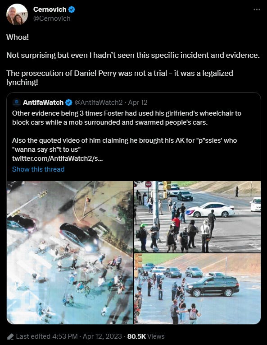Click the Apr 12, 2023 date
The width and height of the screenshot is (267, 345).
click(x=102, y=336)
